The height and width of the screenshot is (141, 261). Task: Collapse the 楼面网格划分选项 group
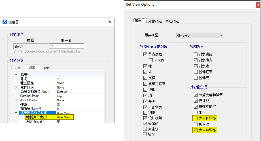click(16, 113)
